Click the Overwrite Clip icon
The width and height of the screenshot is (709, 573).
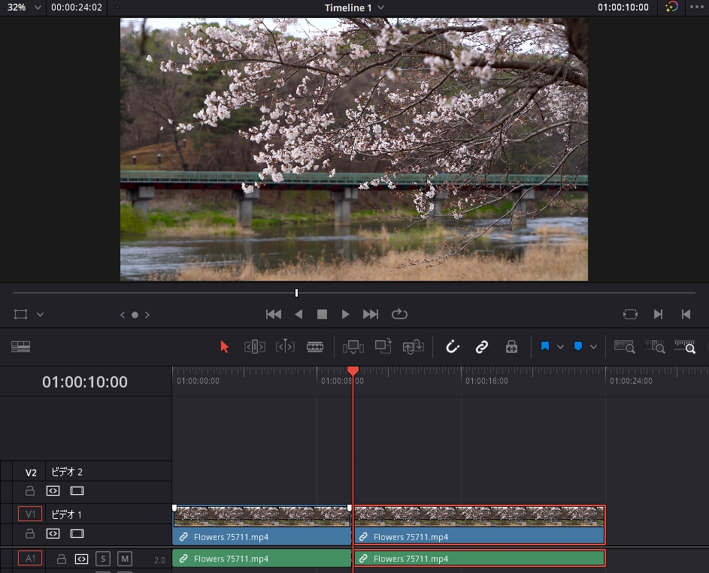point(383,347)
